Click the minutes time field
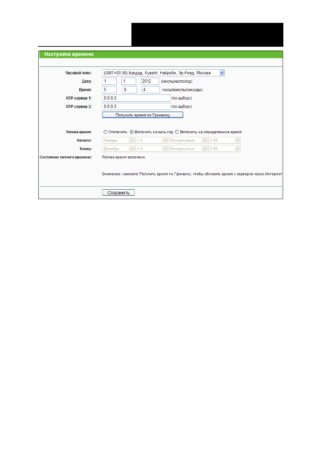Viewport: 321px width, 454px height. [130, 90]
